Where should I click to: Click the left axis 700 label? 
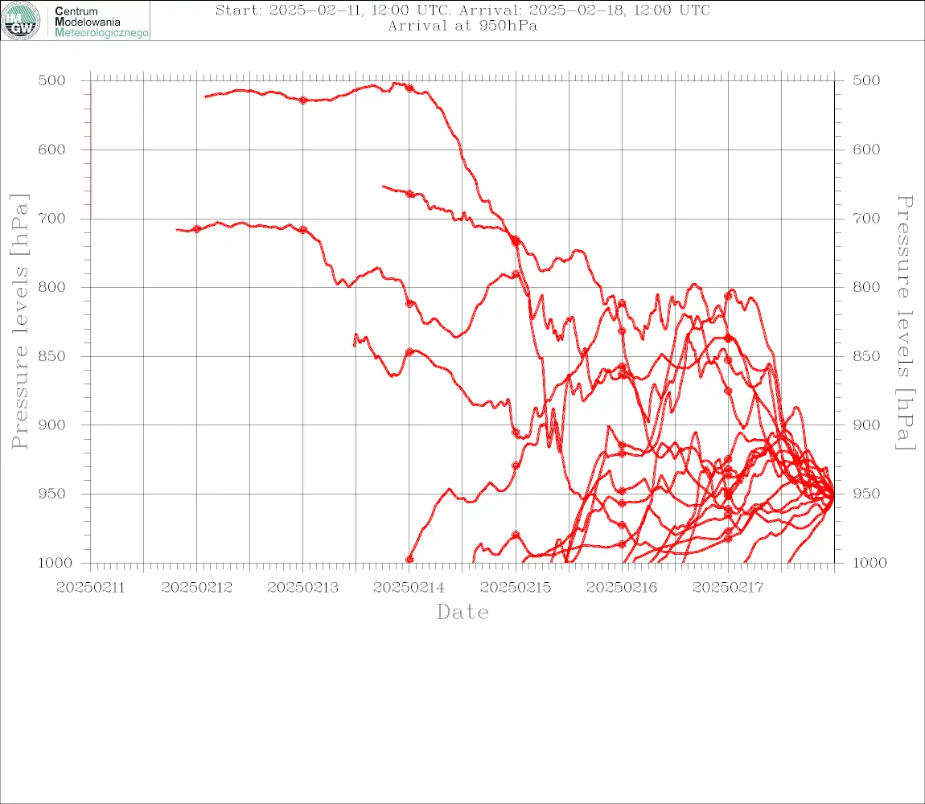pyautogui.click(x=52, y=219)
